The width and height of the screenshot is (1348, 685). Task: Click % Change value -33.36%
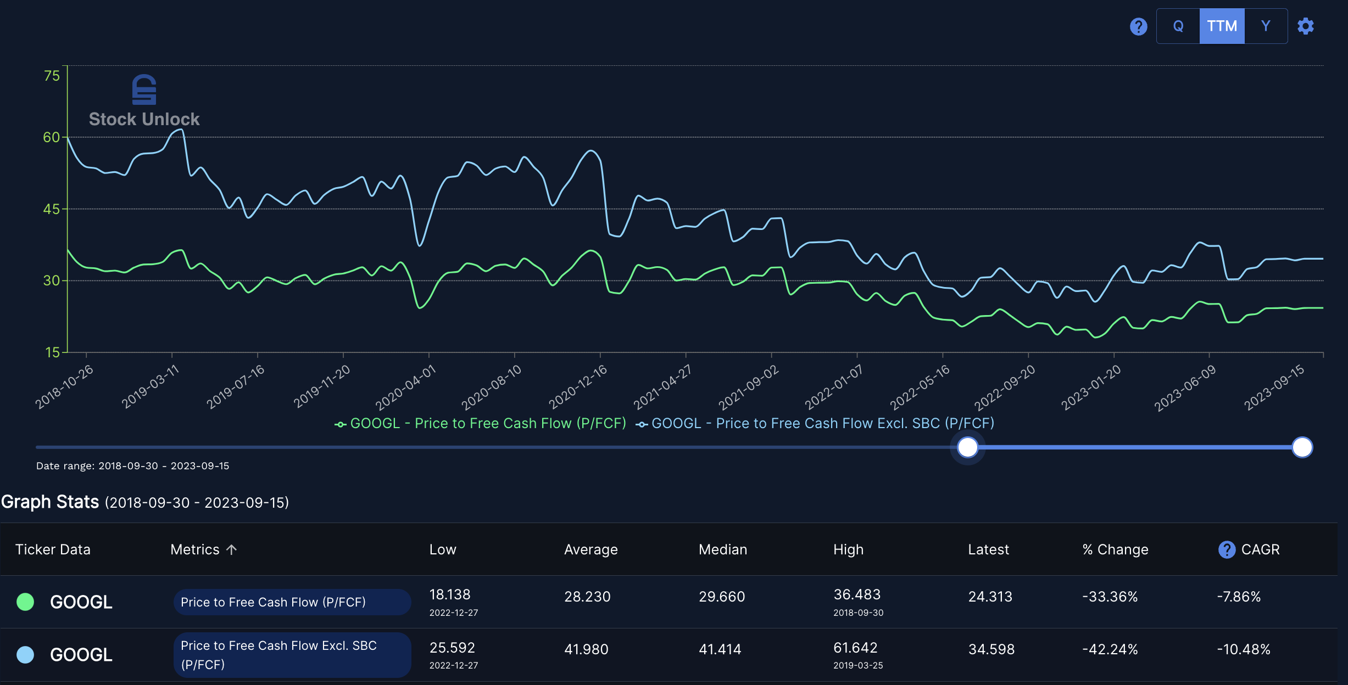point(1110,597)
